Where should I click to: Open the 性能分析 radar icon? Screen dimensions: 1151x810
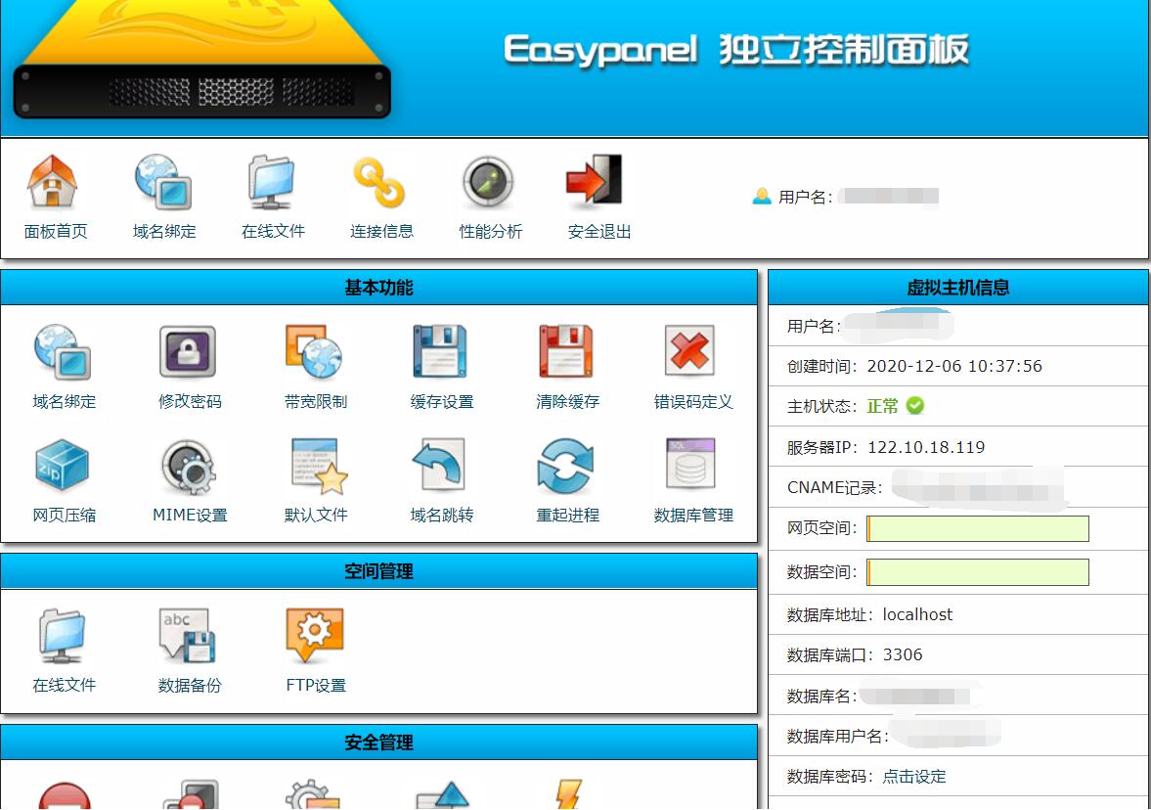488,182
